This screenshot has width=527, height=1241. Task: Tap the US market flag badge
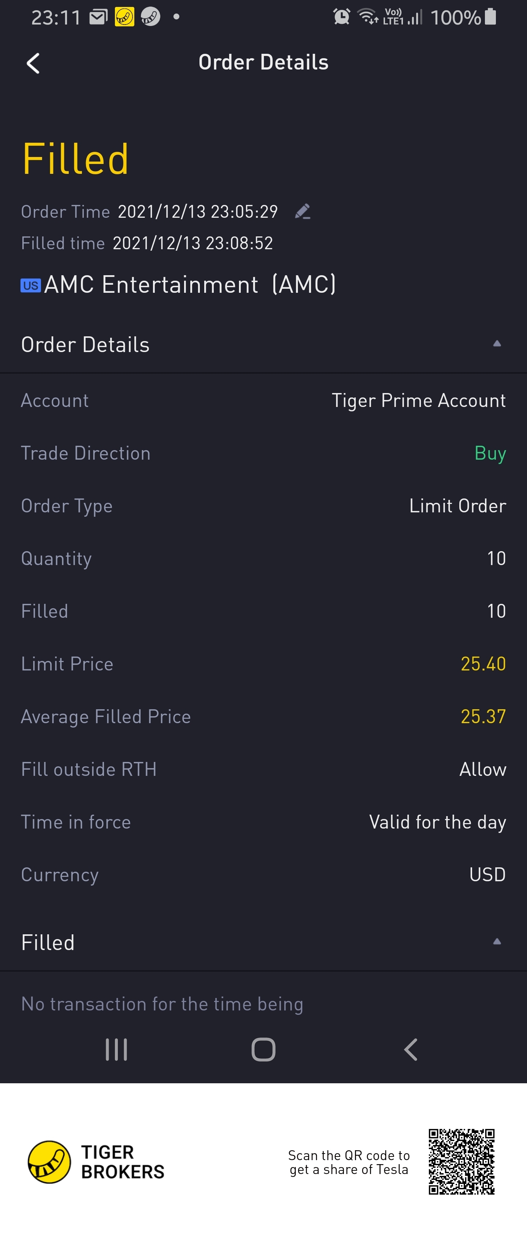pyautogui.click(x=31, y=285)
